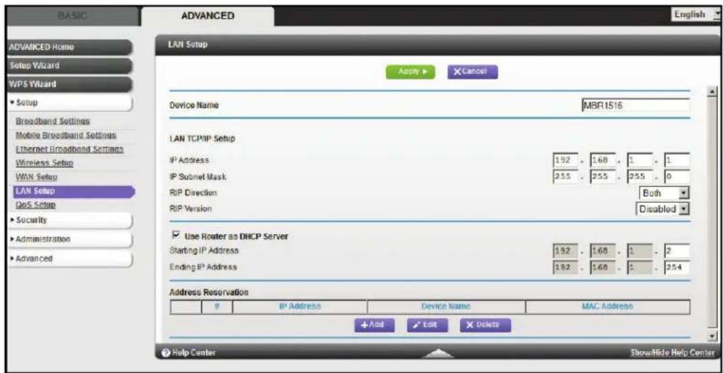Open the RIP Version dropdown
The width and height of the screenshot is (723, 373).
point(663,209)
